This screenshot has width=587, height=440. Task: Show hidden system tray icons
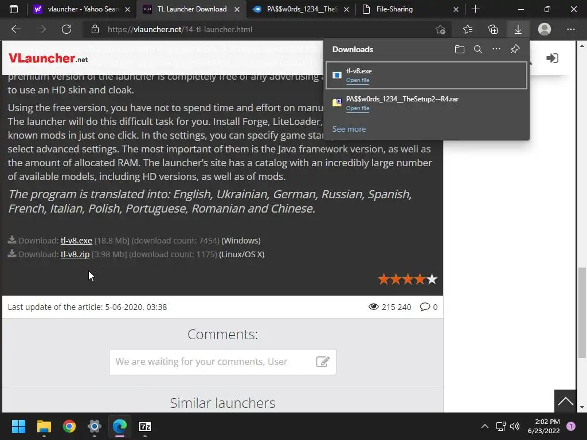point(485,426)
